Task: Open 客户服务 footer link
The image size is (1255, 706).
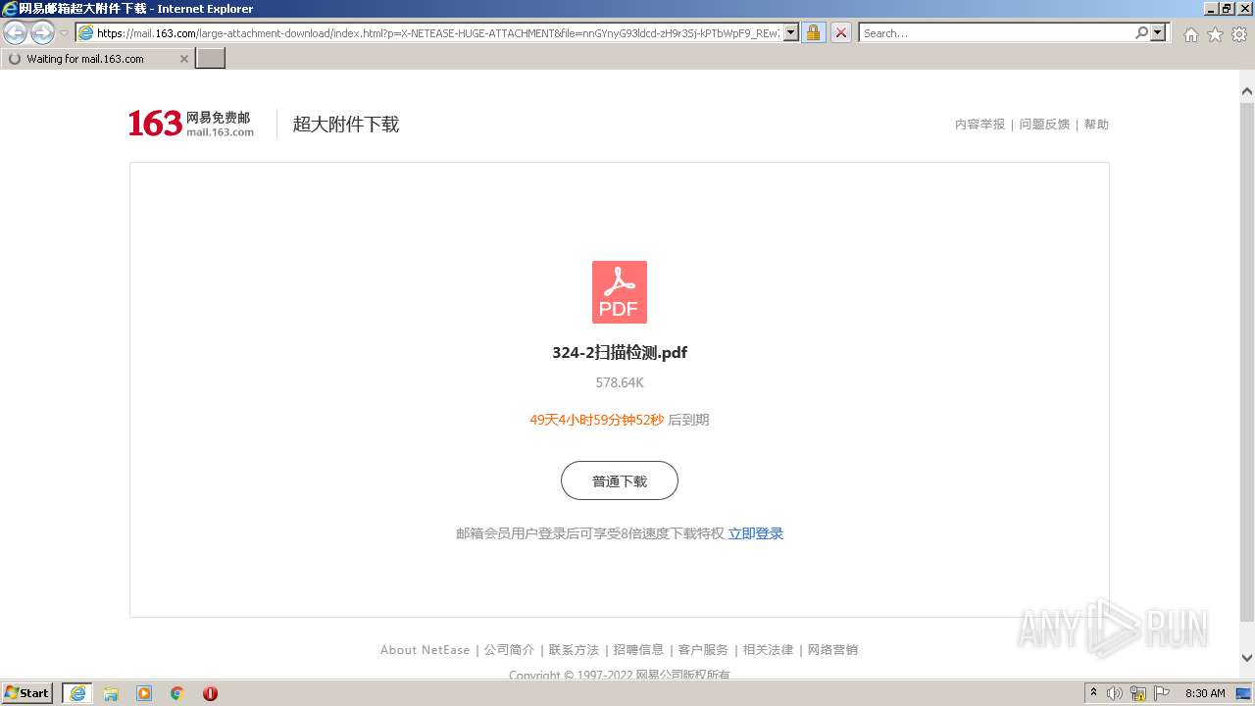Action: coord(703,649)
